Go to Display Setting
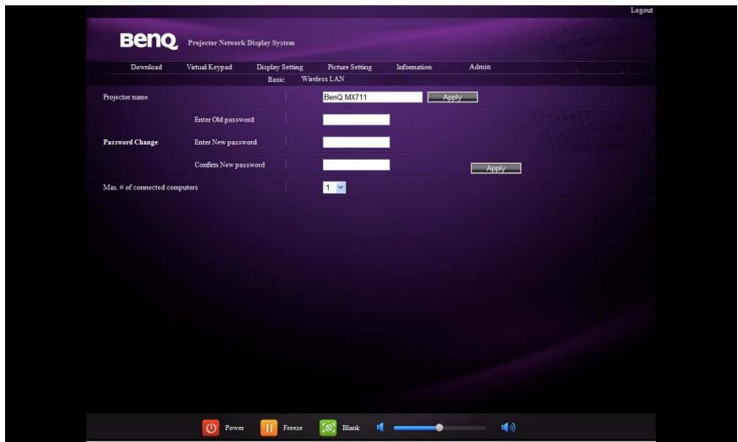The image size is (738, 442). pyautogui.click(x=280, y=68)
